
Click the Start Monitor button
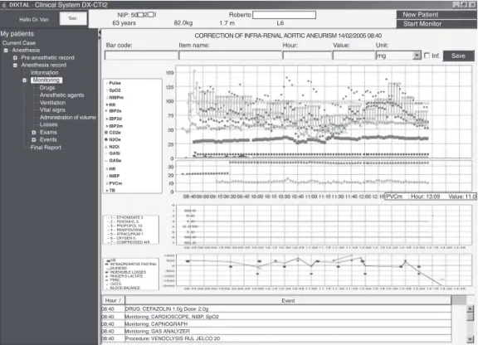click(437, 24)
